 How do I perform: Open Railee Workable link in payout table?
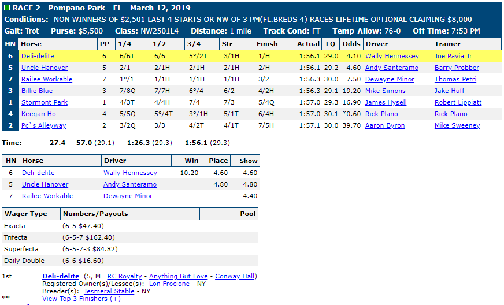(47, 196)
